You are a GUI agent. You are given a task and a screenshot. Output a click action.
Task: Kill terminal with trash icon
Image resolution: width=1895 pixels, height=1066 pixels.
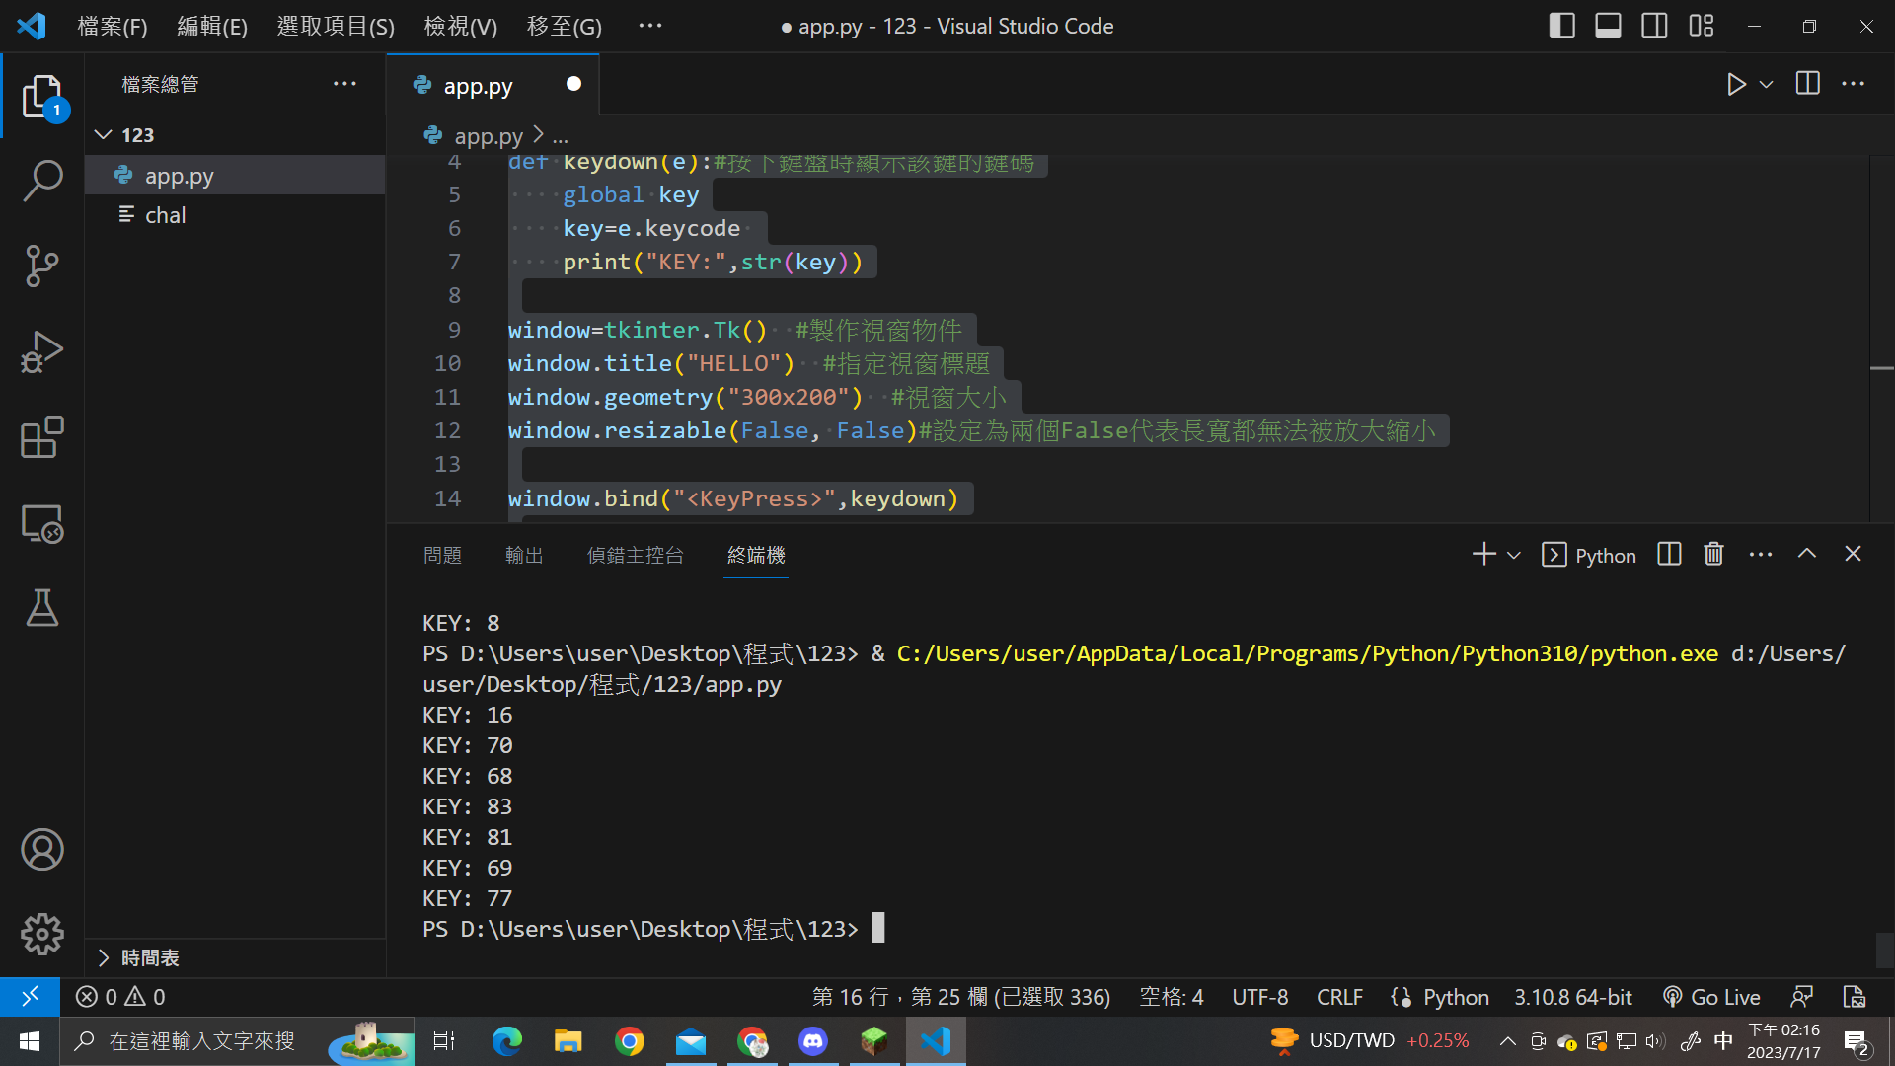pos(1713,555)
